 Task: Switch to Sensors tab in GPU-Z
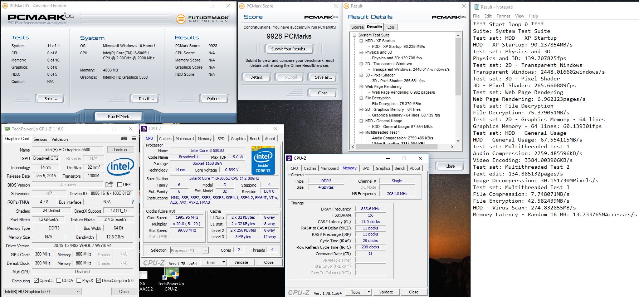40,139
